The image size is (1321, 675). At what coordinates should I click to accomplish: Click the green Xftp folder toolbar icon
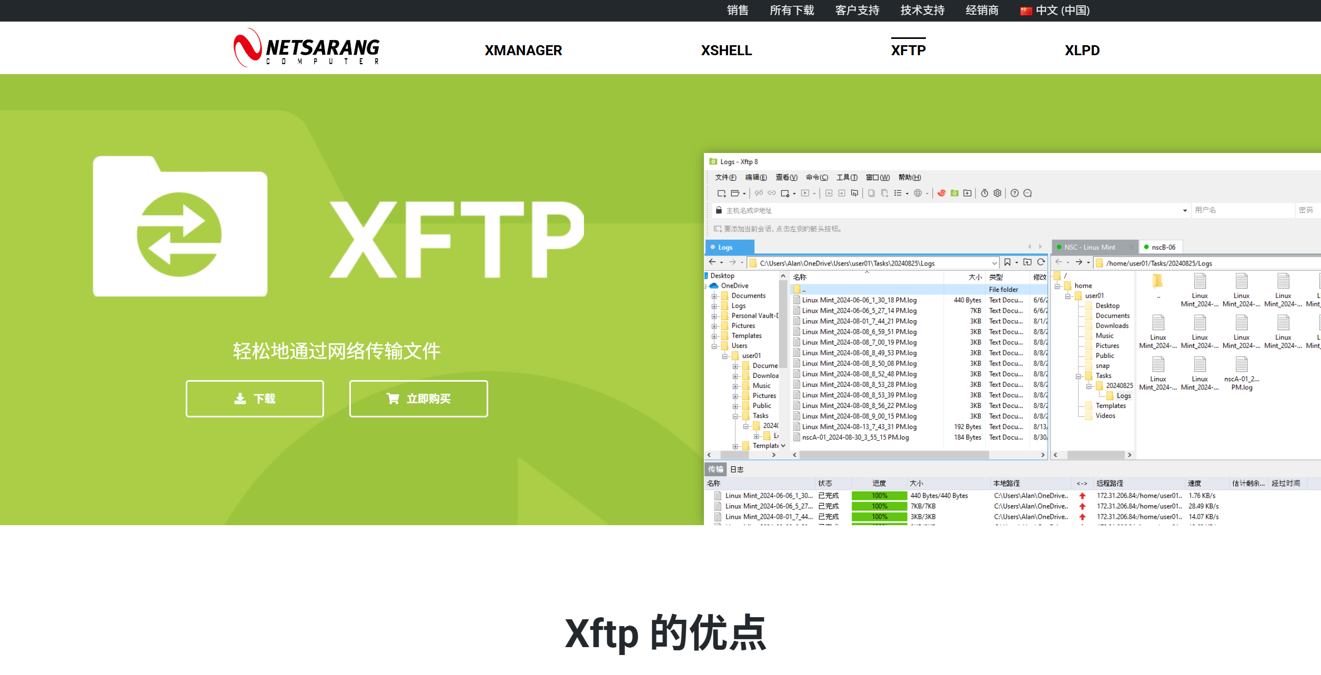954,193
